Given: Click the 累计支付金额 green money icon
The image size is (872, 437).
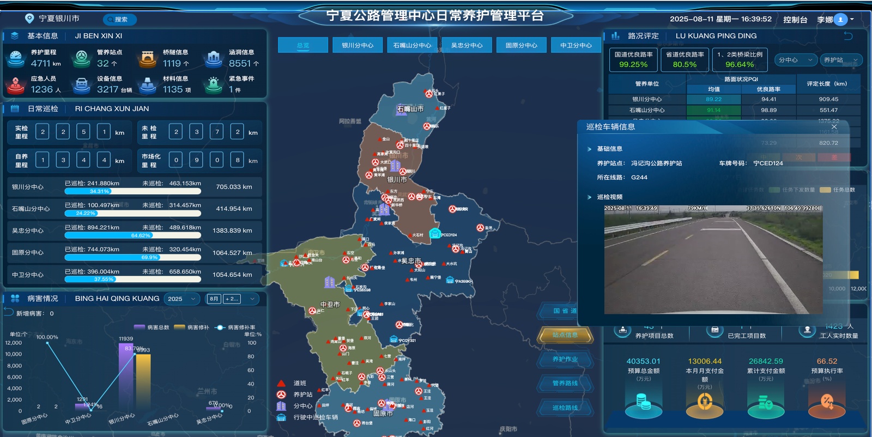Looking at the screenshot, I should coord(766,403).
